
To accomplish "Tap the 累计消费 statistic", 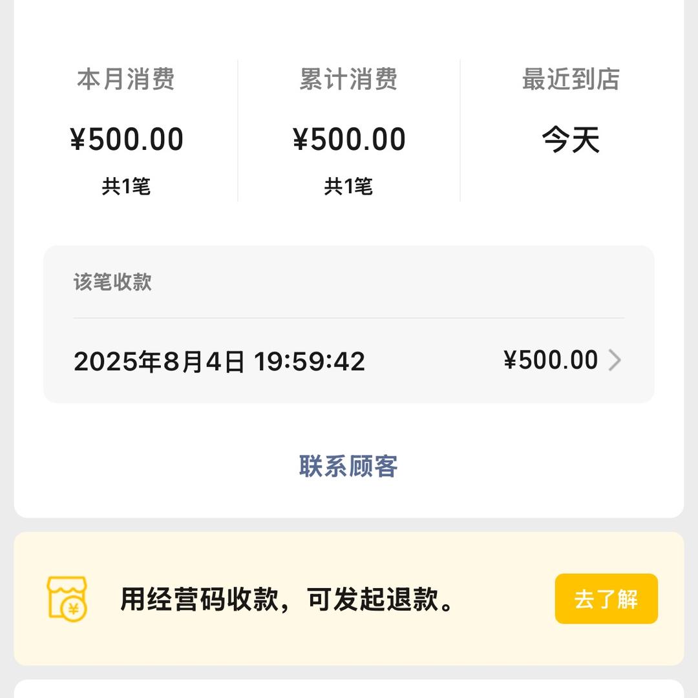I will click(x=348, y=79).
